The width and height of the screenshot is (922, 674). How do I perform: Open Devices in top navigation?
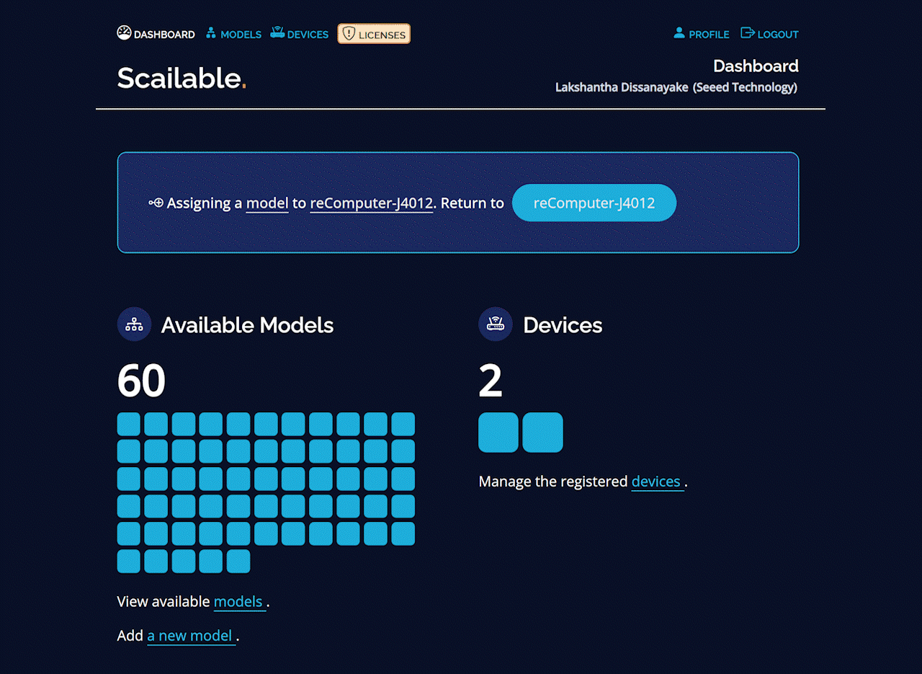point(300,34)
